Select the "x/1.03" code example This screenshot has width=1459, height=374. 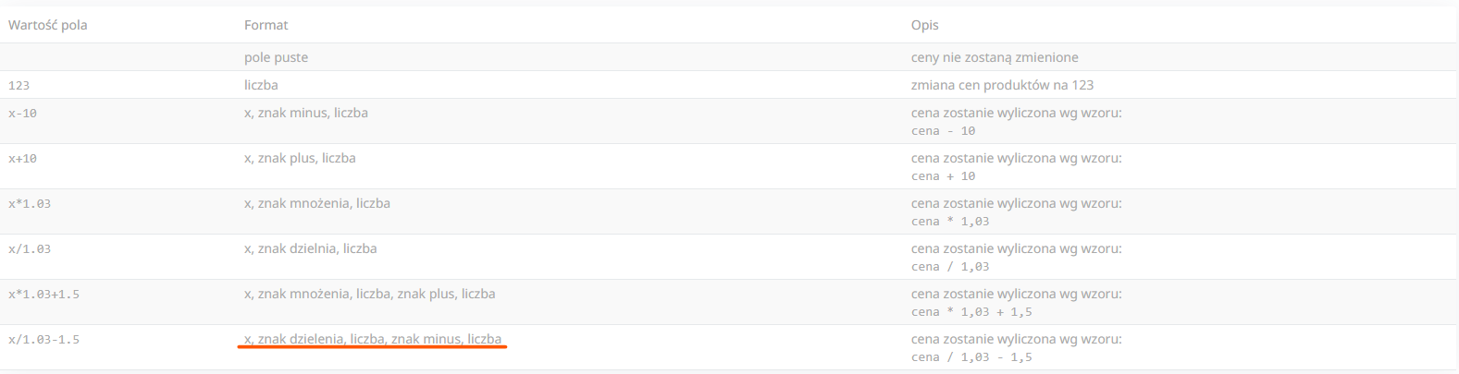point(30,249)
